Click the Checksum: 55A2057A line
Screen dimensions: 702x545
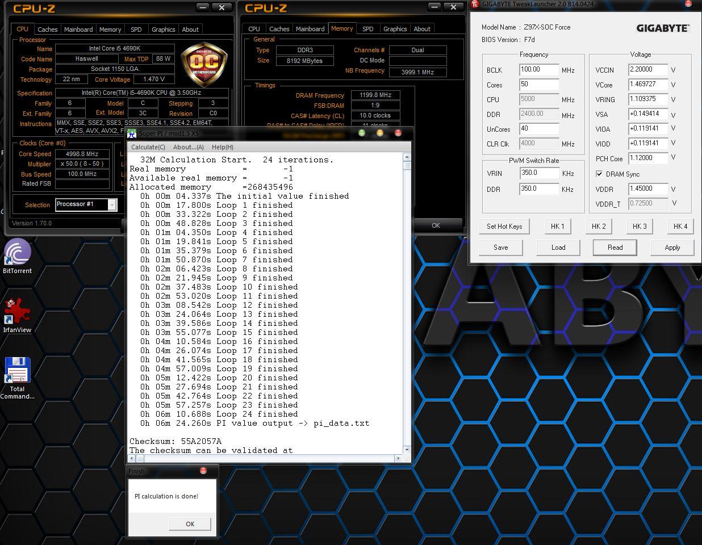(175, 441)
